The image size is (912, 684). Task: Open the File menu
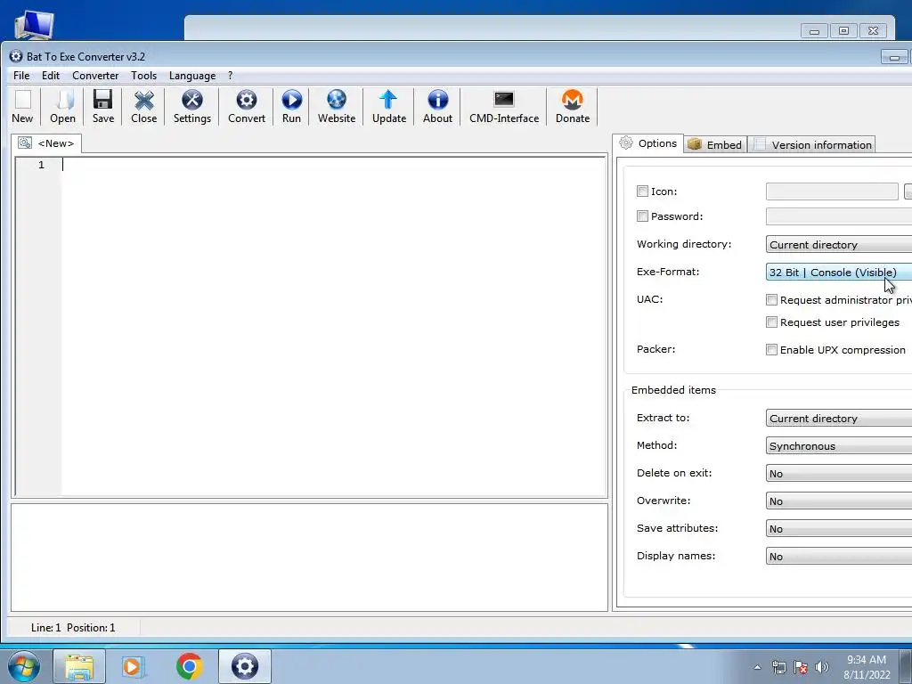[21, 76]
